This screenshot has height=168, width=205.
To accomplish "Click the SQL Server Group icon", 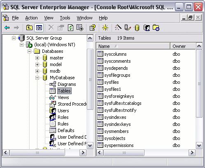I will (21, 38).
